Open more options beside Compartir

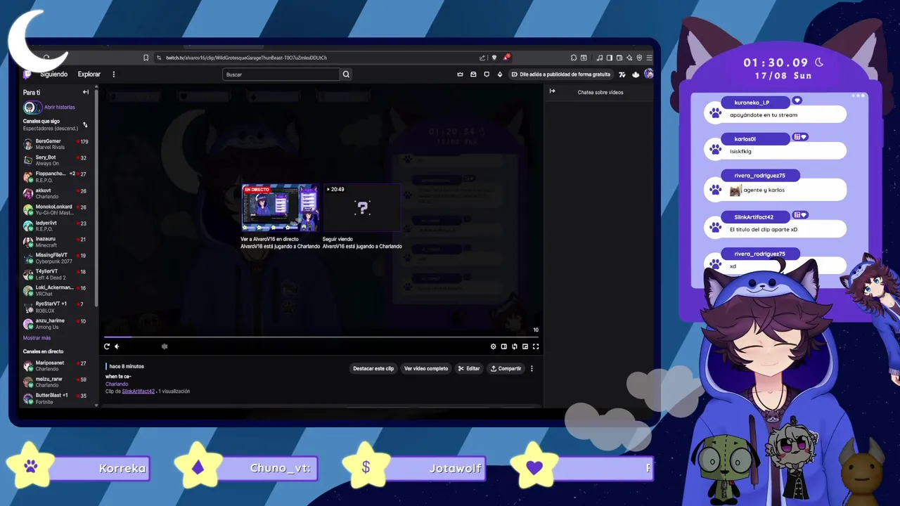pos(532,368)
